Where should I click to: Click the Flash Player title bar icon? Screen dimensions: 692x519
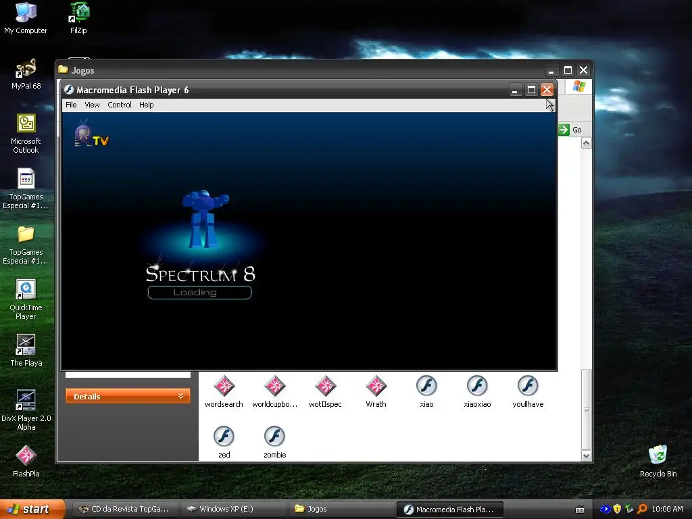coord(69,90)
